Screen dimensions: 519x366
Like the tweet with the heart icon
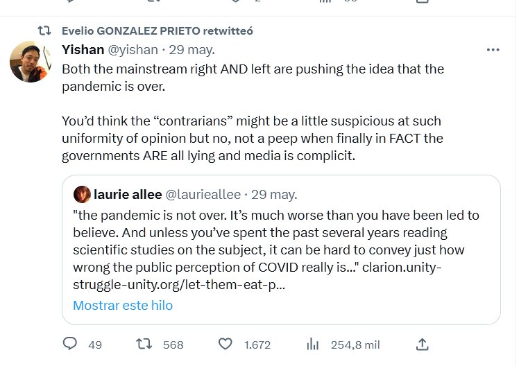(225, 344)
